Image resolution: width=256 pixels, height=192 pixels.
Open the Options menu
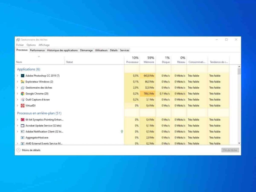pos(31,45)
